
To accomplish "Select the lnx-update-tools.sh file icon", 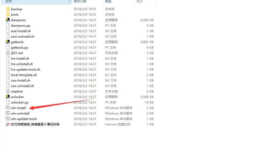I will click(8, 69).
